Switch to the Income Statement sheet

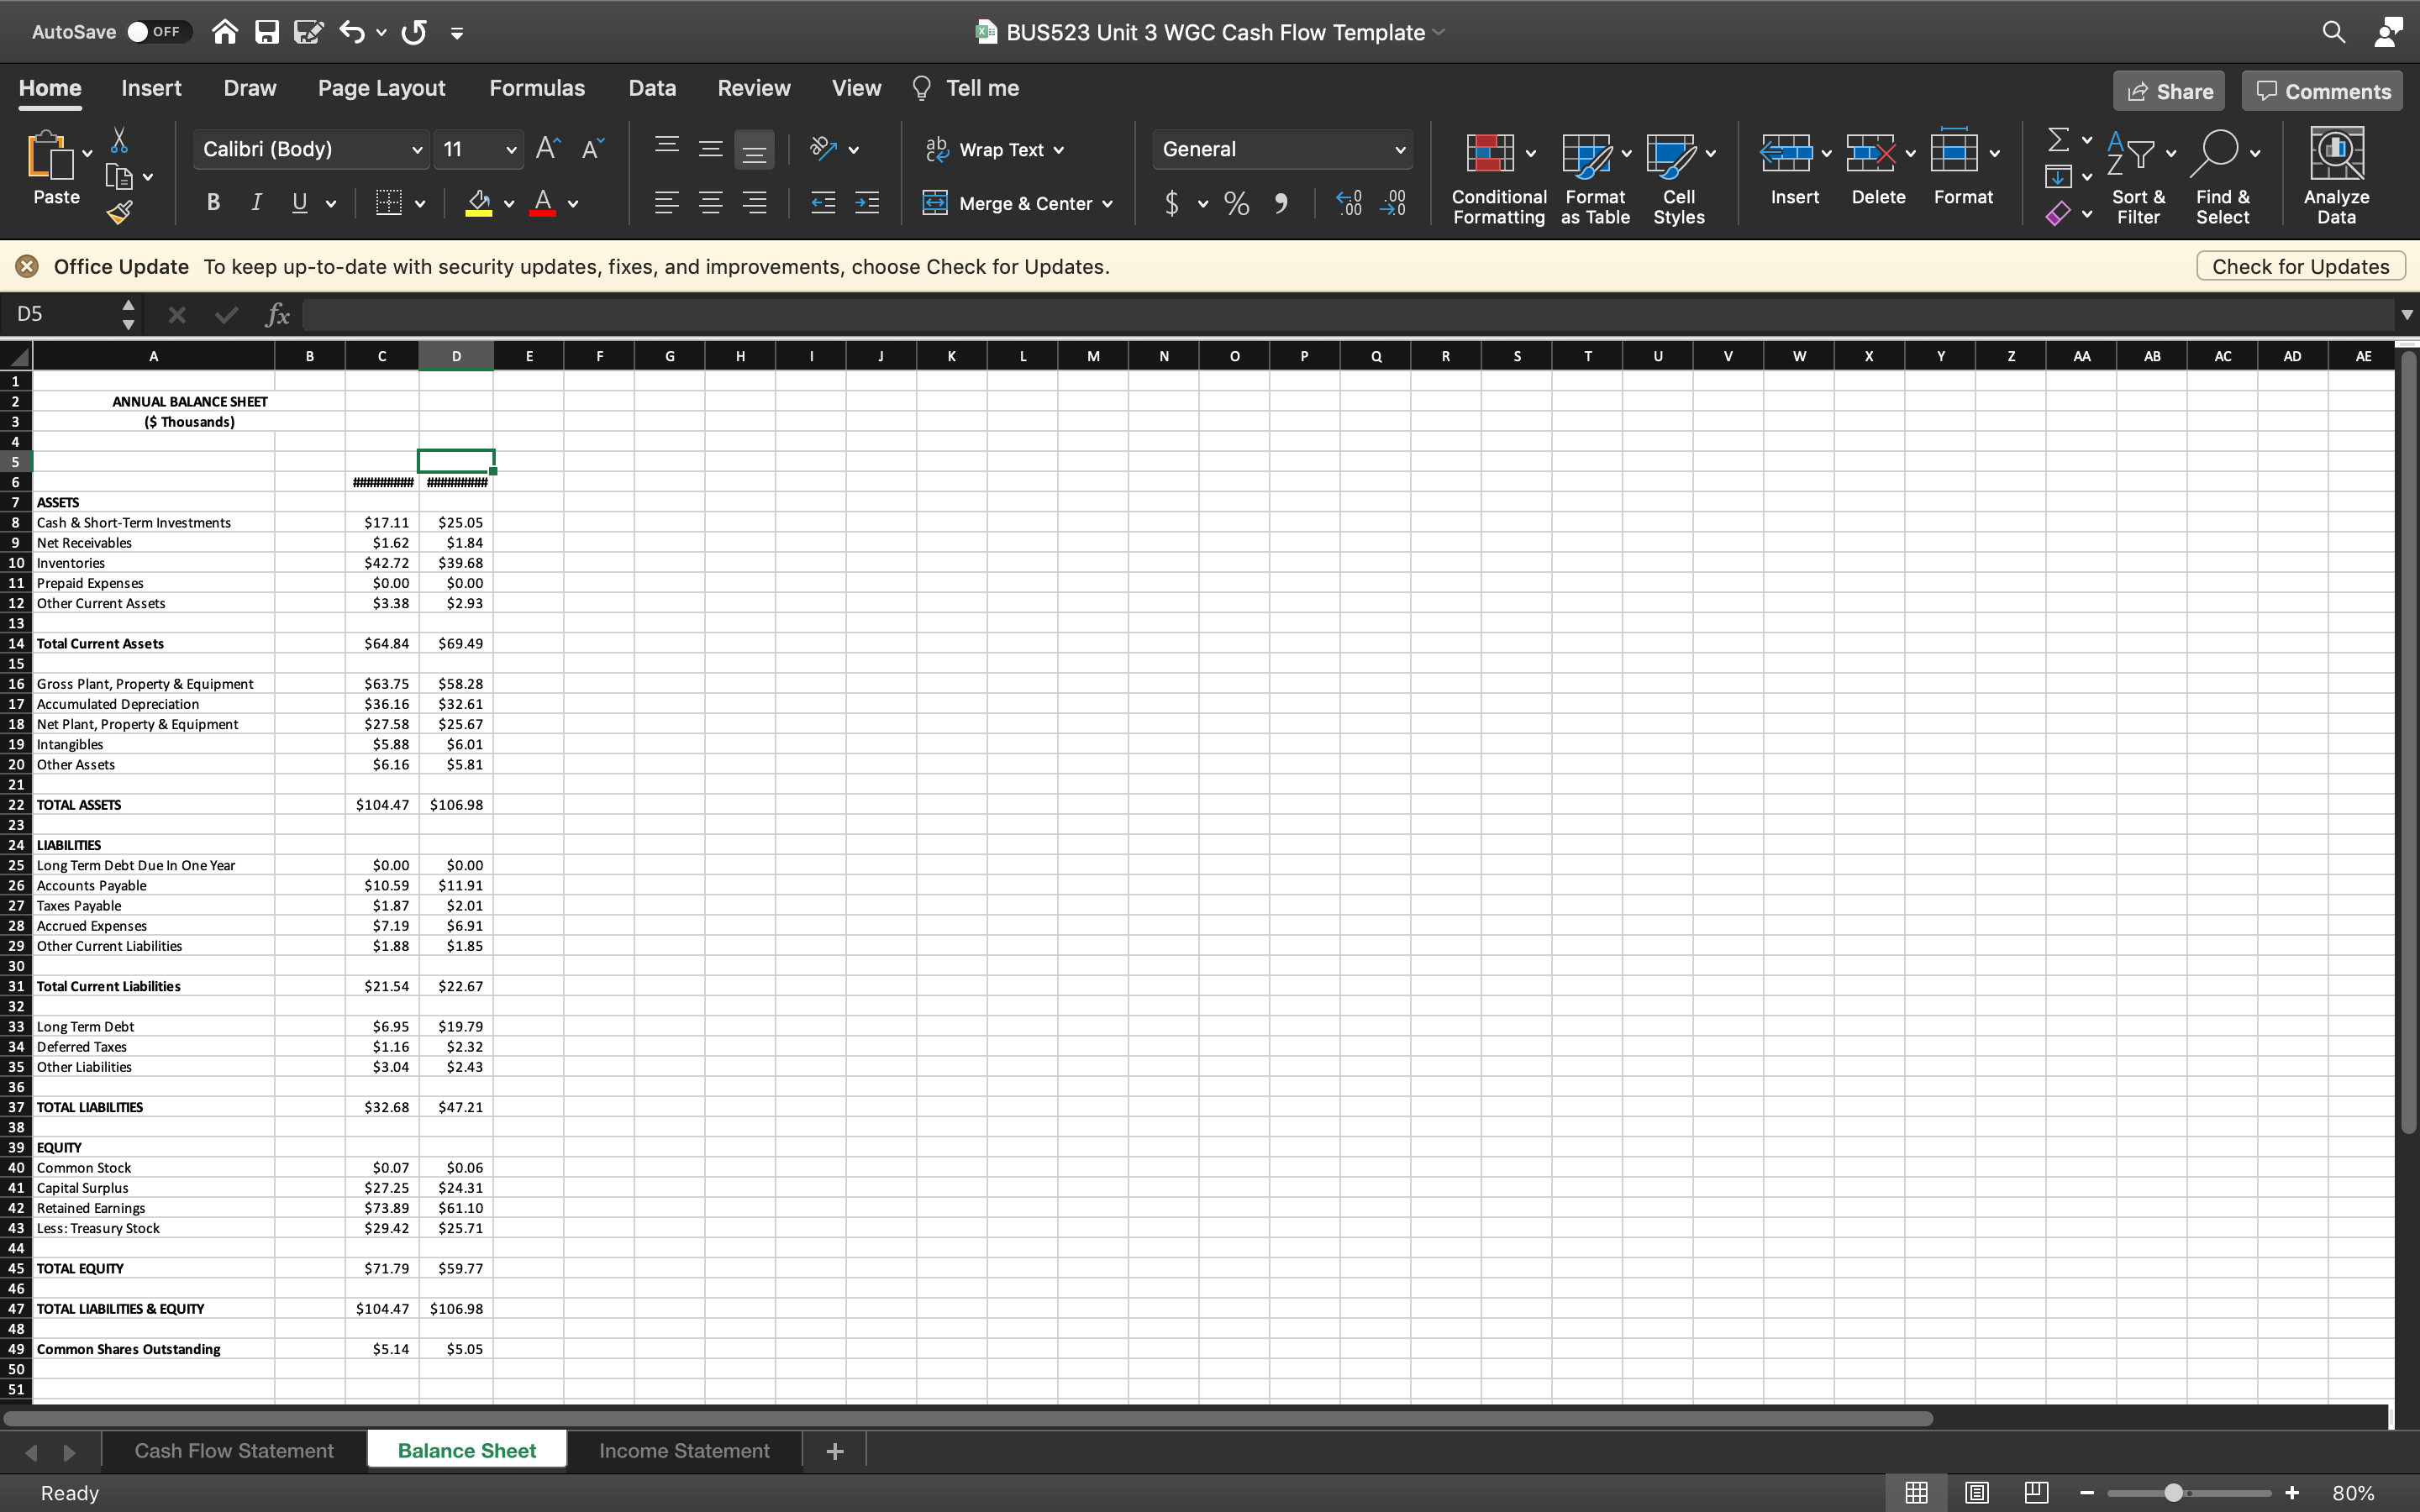684,1450
